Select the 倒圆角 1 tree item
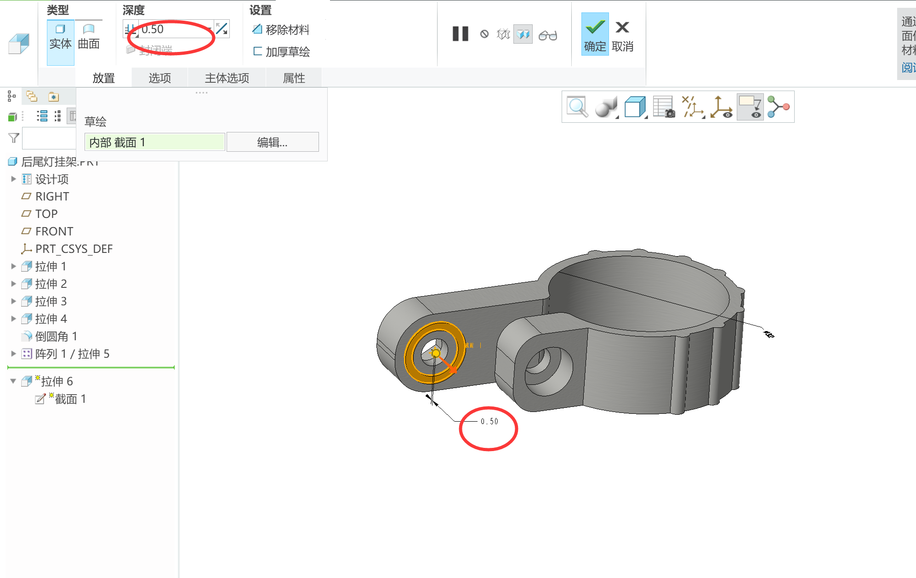The width and height of the screenshot is (916, 578). tap(56, 336)
